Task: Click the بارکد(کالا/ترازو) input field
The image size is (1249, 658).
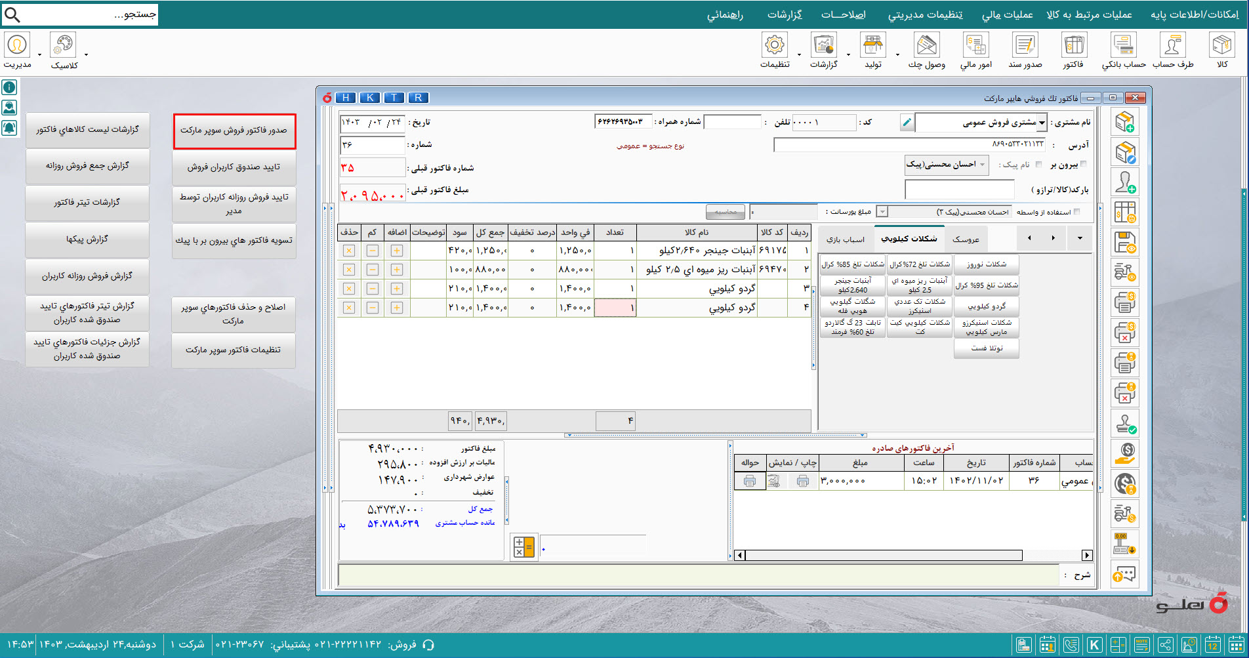Action: coord(959,190)
